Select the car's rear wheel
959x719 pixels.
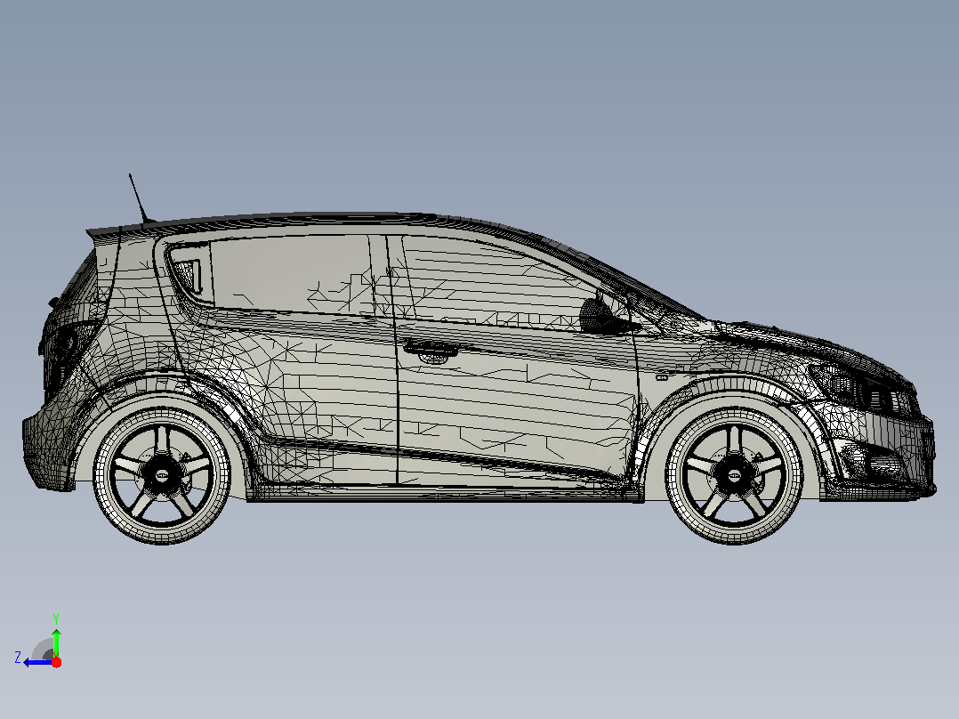coord(162,475)
